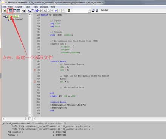Click hierarchy panel scroll-up arrow
Viewport: 166px width, 139px height.
pyautogui.click(x=30, y=15)
